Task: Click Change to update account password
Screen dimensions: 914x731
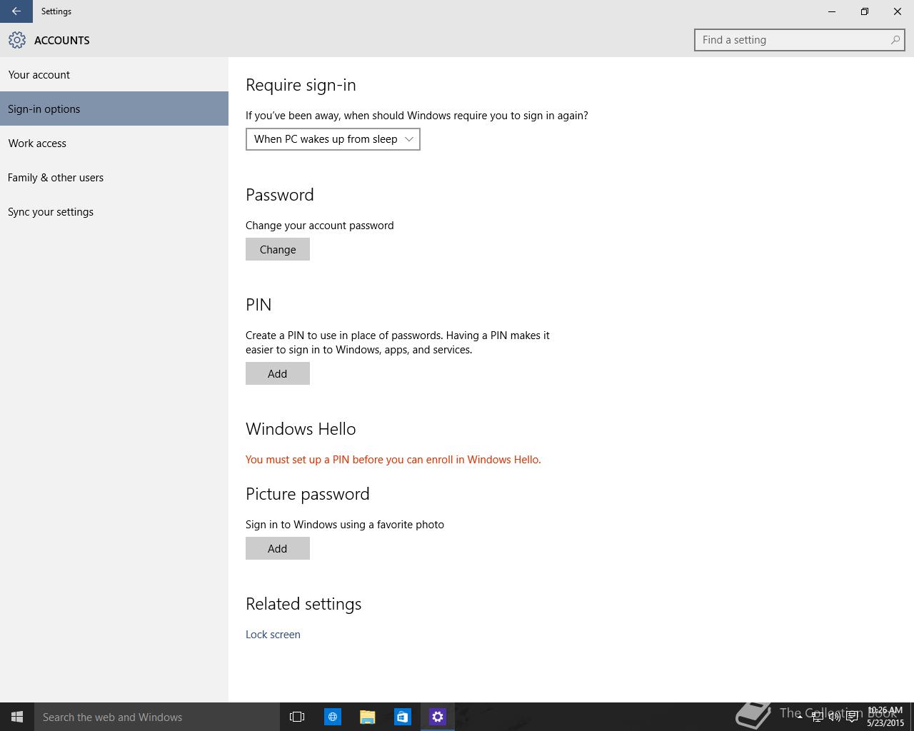Action: tap(278, 249)
